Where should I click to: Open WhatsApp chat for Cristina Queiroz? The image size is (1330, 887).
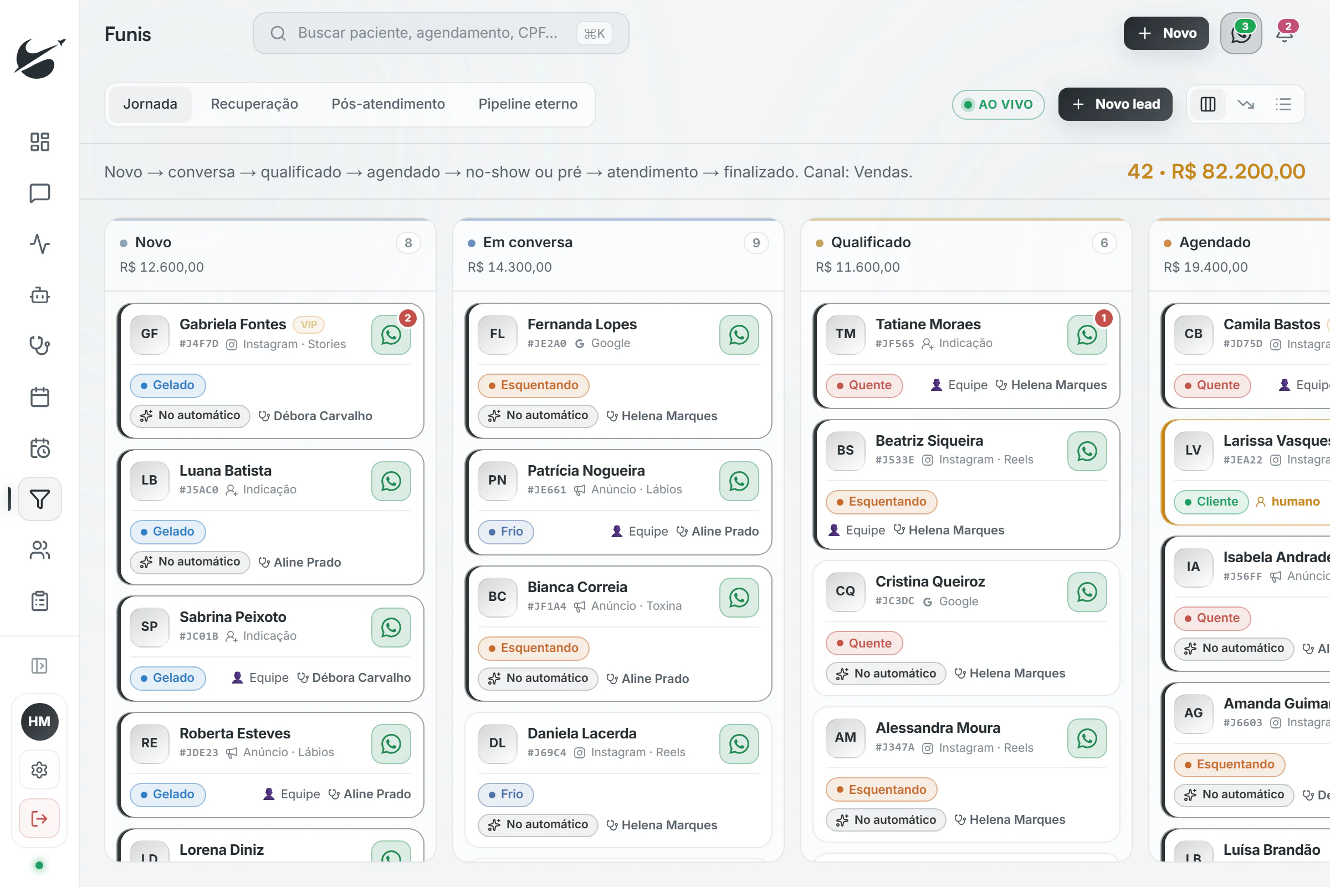tap(1087, 592)
